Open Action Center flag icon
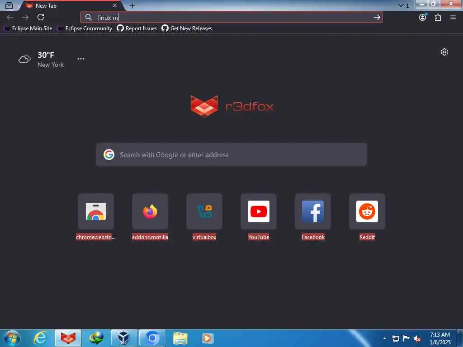Screen dimensions: 463x347 406,338
